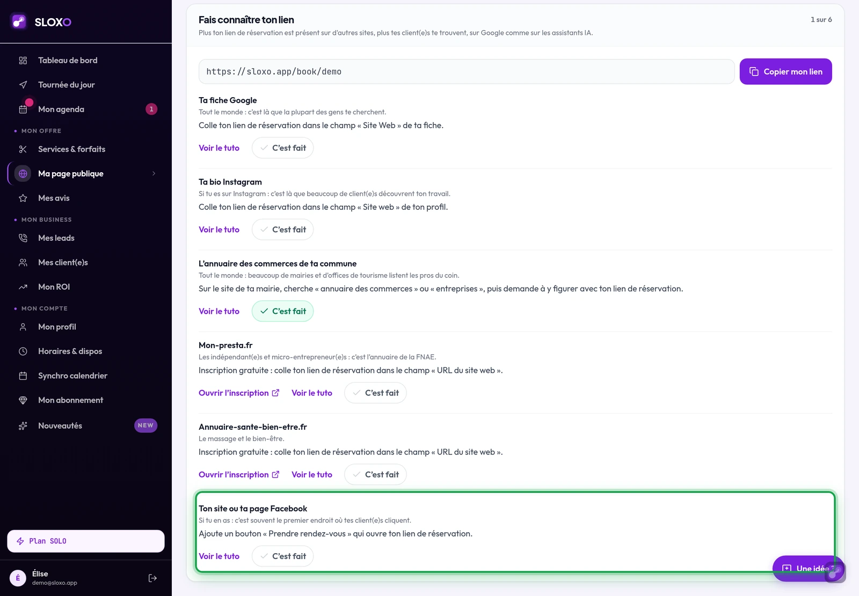Open Voir le tuto for Mon-presta.fr
This screenshot has width=859, height=596.
point(312,393)
